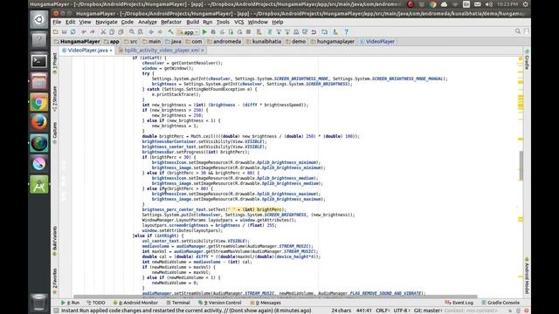Click the Cut scissors icon
This screenshot has height=314, width=559.
(x=103, y=32)
